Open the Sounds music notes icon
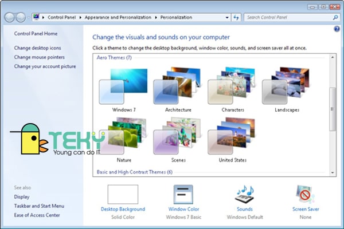 point(245,194)
